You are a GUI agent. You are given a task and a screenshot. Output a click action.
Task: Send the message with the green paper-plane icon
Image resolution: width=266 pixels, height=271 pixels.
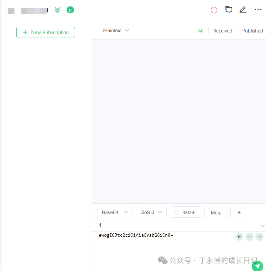point(257,266)
